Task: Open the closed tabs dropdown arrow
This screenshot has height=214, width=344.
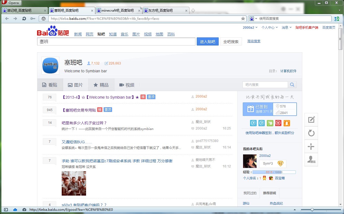Action: 339,10
